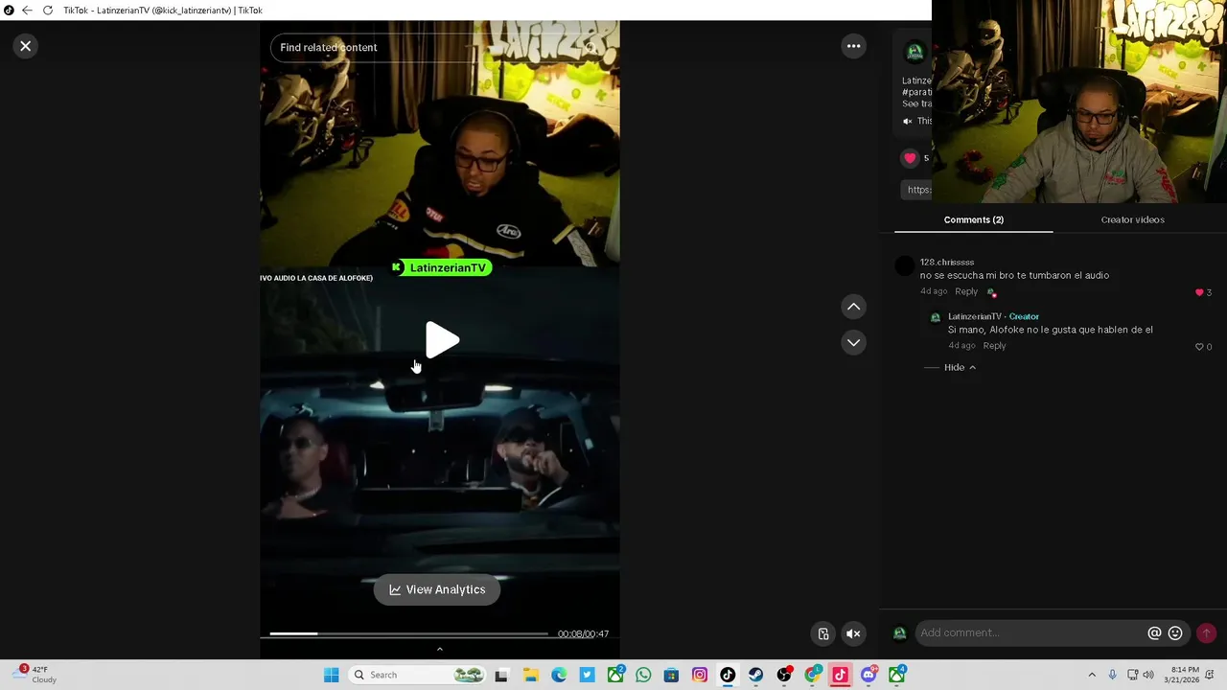This screenshot has width=1227, height=690.
Task: Like the video with heart icon
Action: point(910,158)
